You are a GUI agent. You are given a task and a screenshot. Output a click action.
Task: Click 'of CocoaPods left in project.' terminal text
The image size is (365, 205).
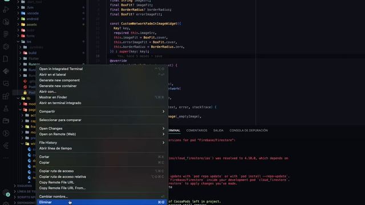click(194, 202)
